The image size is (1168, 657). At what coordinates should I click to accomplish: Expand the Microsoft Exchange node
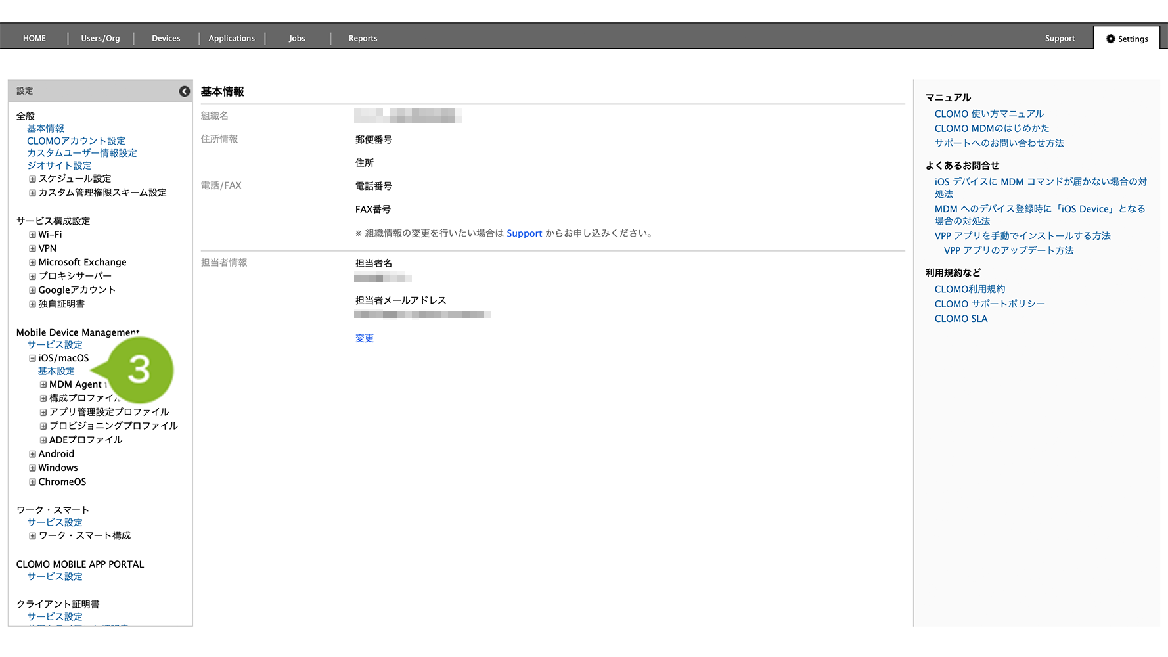coord(32,263)
